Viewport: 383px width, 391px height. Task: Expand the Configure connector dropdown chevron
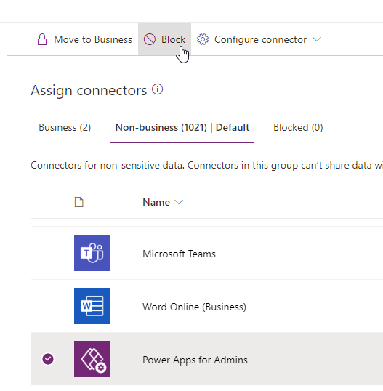click(x=317, y=39)
